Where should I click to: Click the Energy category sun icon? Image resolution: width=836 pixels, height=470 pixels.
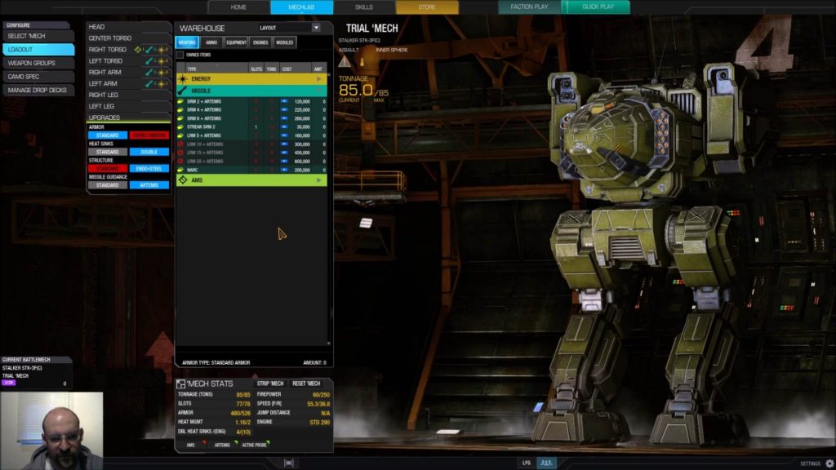[183, 79]
